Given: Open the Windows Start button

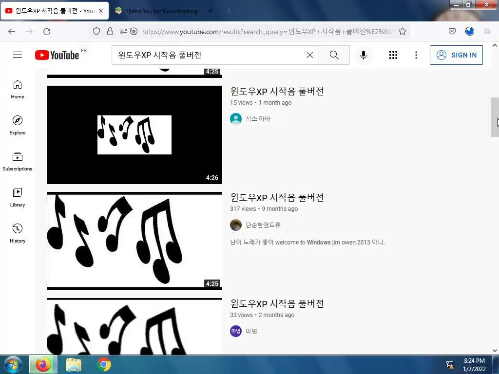Looking at the screenshot, I should (x=13, y=364).
